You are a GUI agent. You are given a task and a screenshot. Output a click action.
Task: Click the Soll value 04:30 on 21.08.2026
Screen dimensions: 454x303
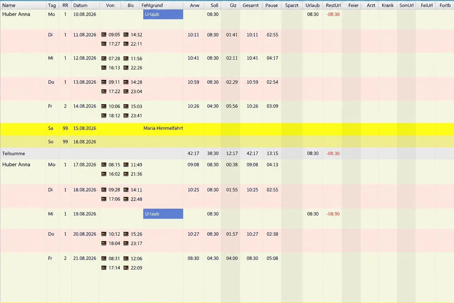pos(213,258)
